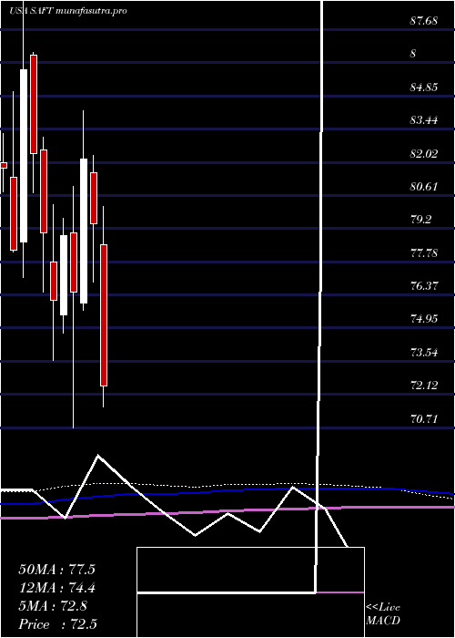
Task: Click the 84.85 price axis label
Action: (424, 87)
